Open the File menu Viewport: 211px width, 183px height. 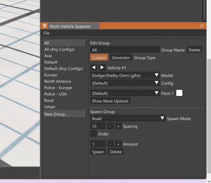[47, 33]
